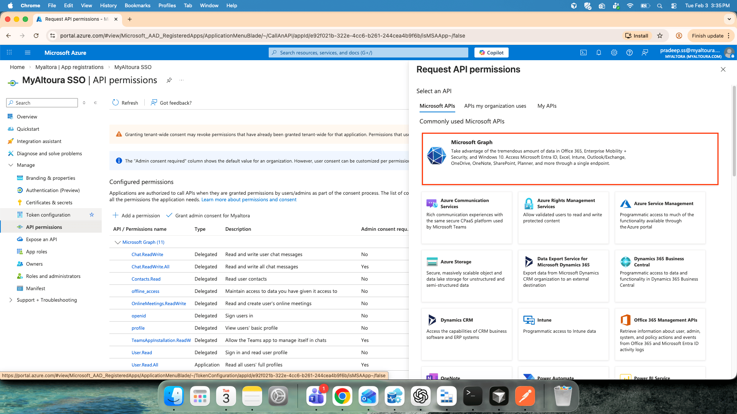Viewport: 737px width, 414px height.
Task: Open Integration assistant
Action: click(x=39, y=141)
